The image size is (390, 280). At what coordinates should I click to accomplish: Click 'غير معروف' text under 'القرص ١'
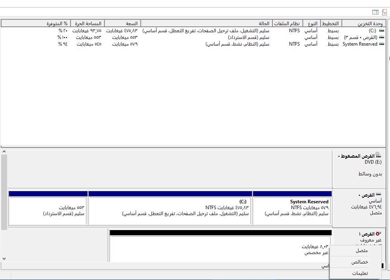pos(371,240)
